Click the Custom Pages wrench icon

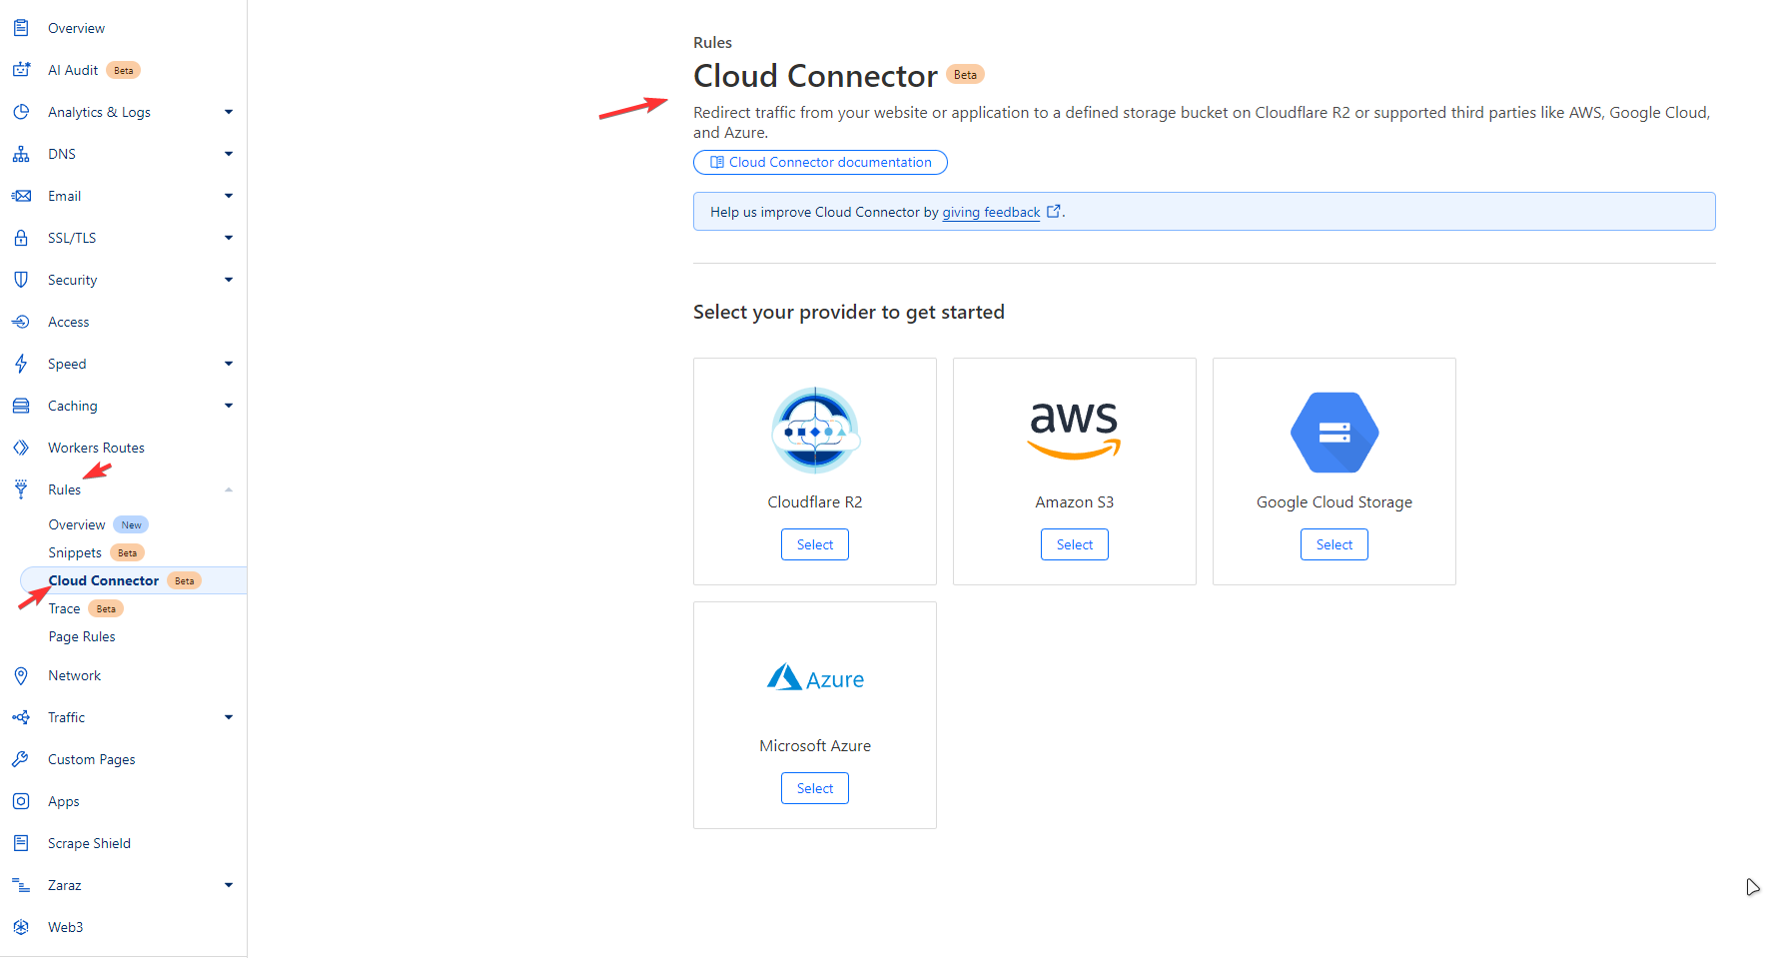click(21, 759)
